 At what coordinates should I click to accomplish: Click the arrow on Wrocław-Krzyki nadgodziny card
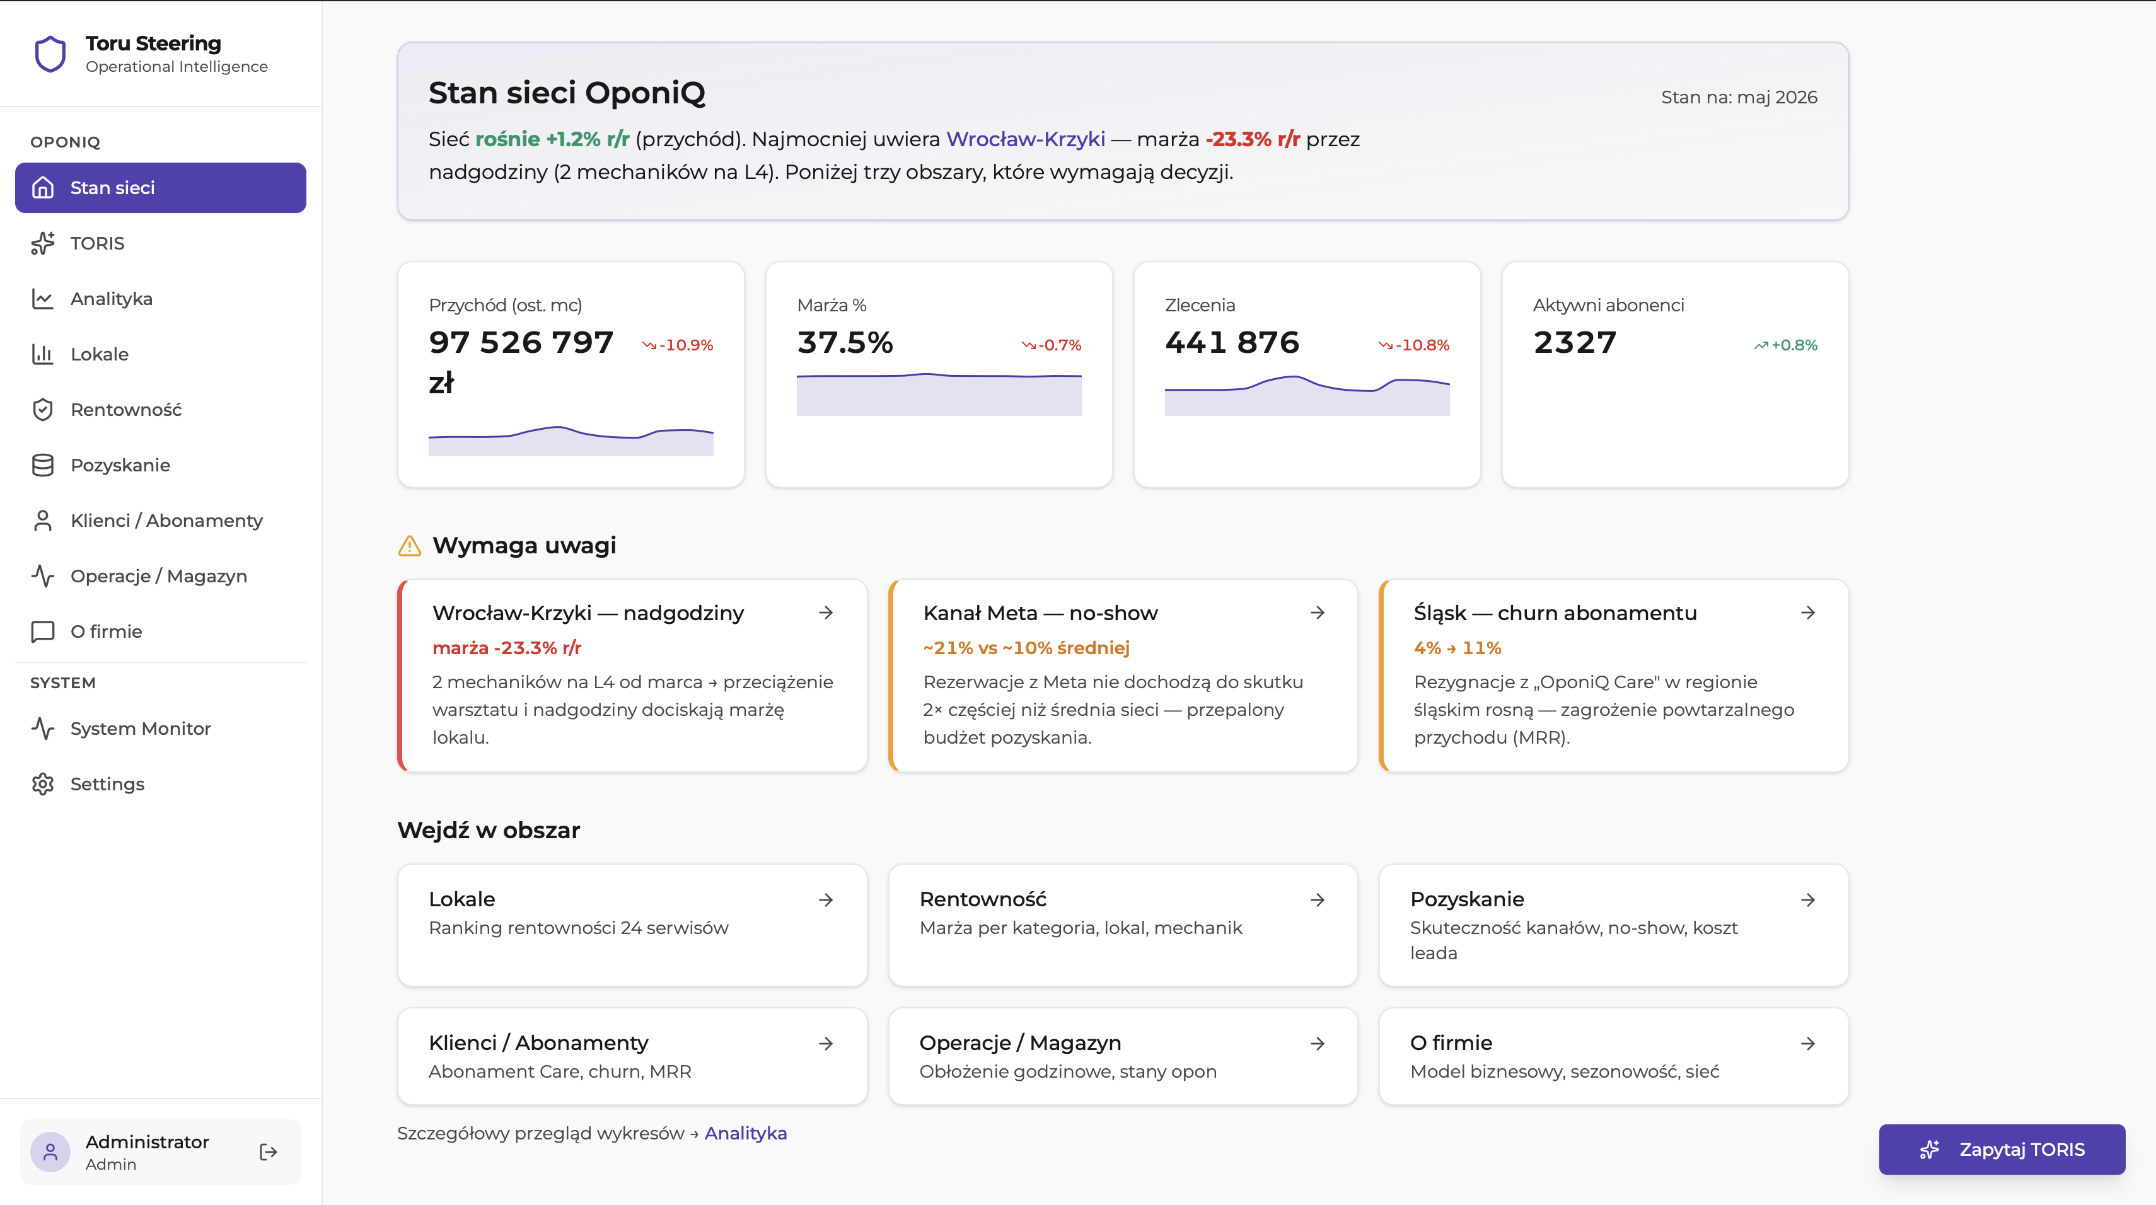coord(826,613)
